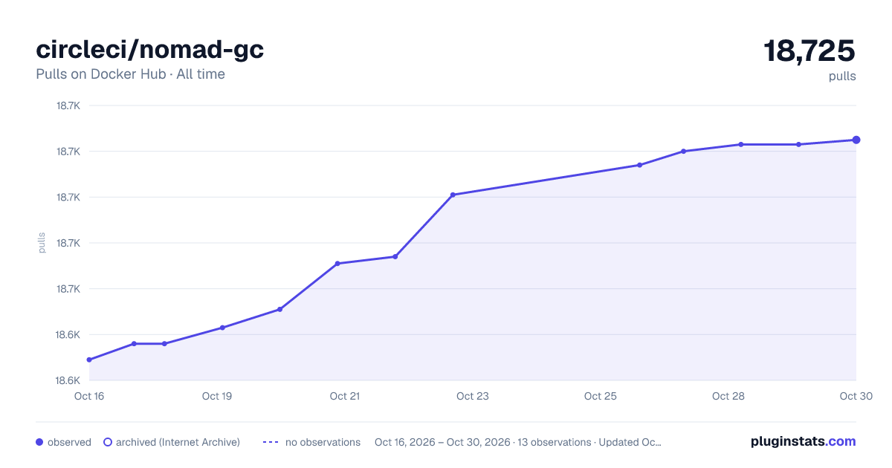Click the 'archived (Internet Archive)' legend text
Screen dimensions: 892x468
point(178,442)
